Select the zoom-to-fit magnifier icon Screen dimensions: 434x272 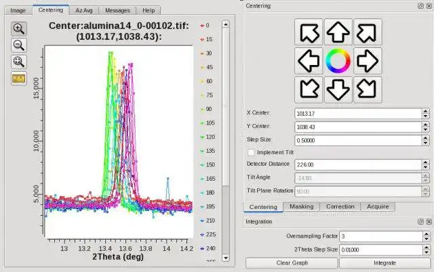(x=19, y=62)
